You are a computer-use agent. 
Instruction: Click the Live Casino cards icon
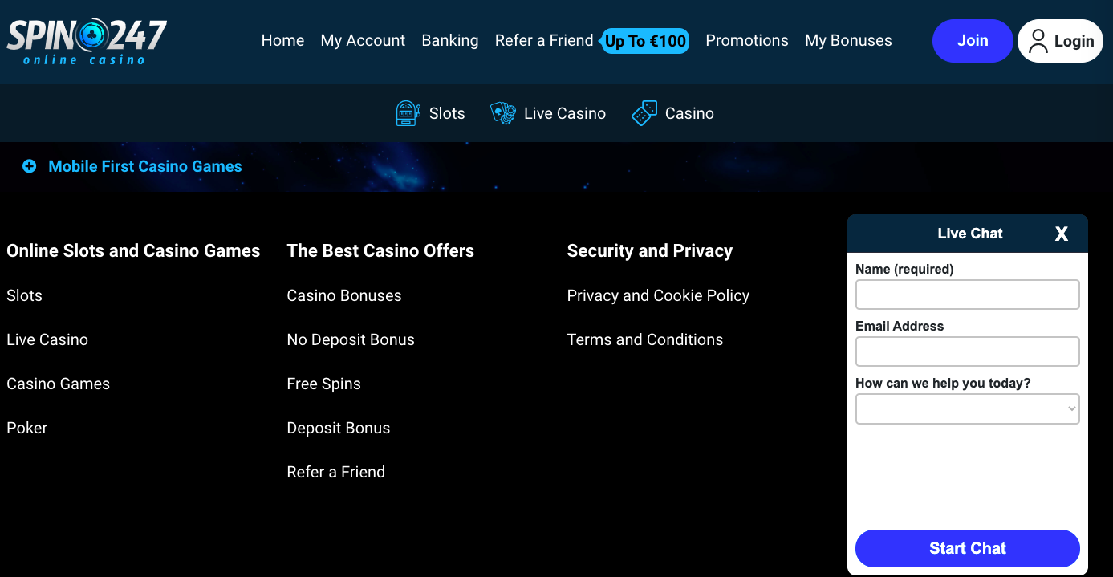[x=503, y=113]
